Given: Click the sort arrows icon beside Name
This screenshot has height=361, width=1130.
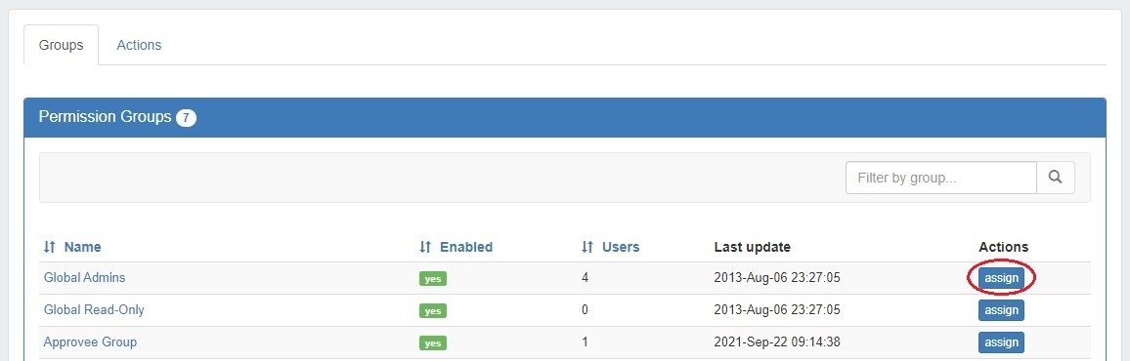Looking at the screenshot, I should [49, 248].
